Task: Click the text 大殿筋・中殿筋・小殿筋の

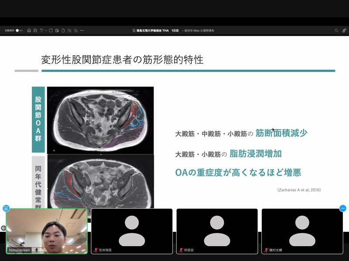Action: 214,134
